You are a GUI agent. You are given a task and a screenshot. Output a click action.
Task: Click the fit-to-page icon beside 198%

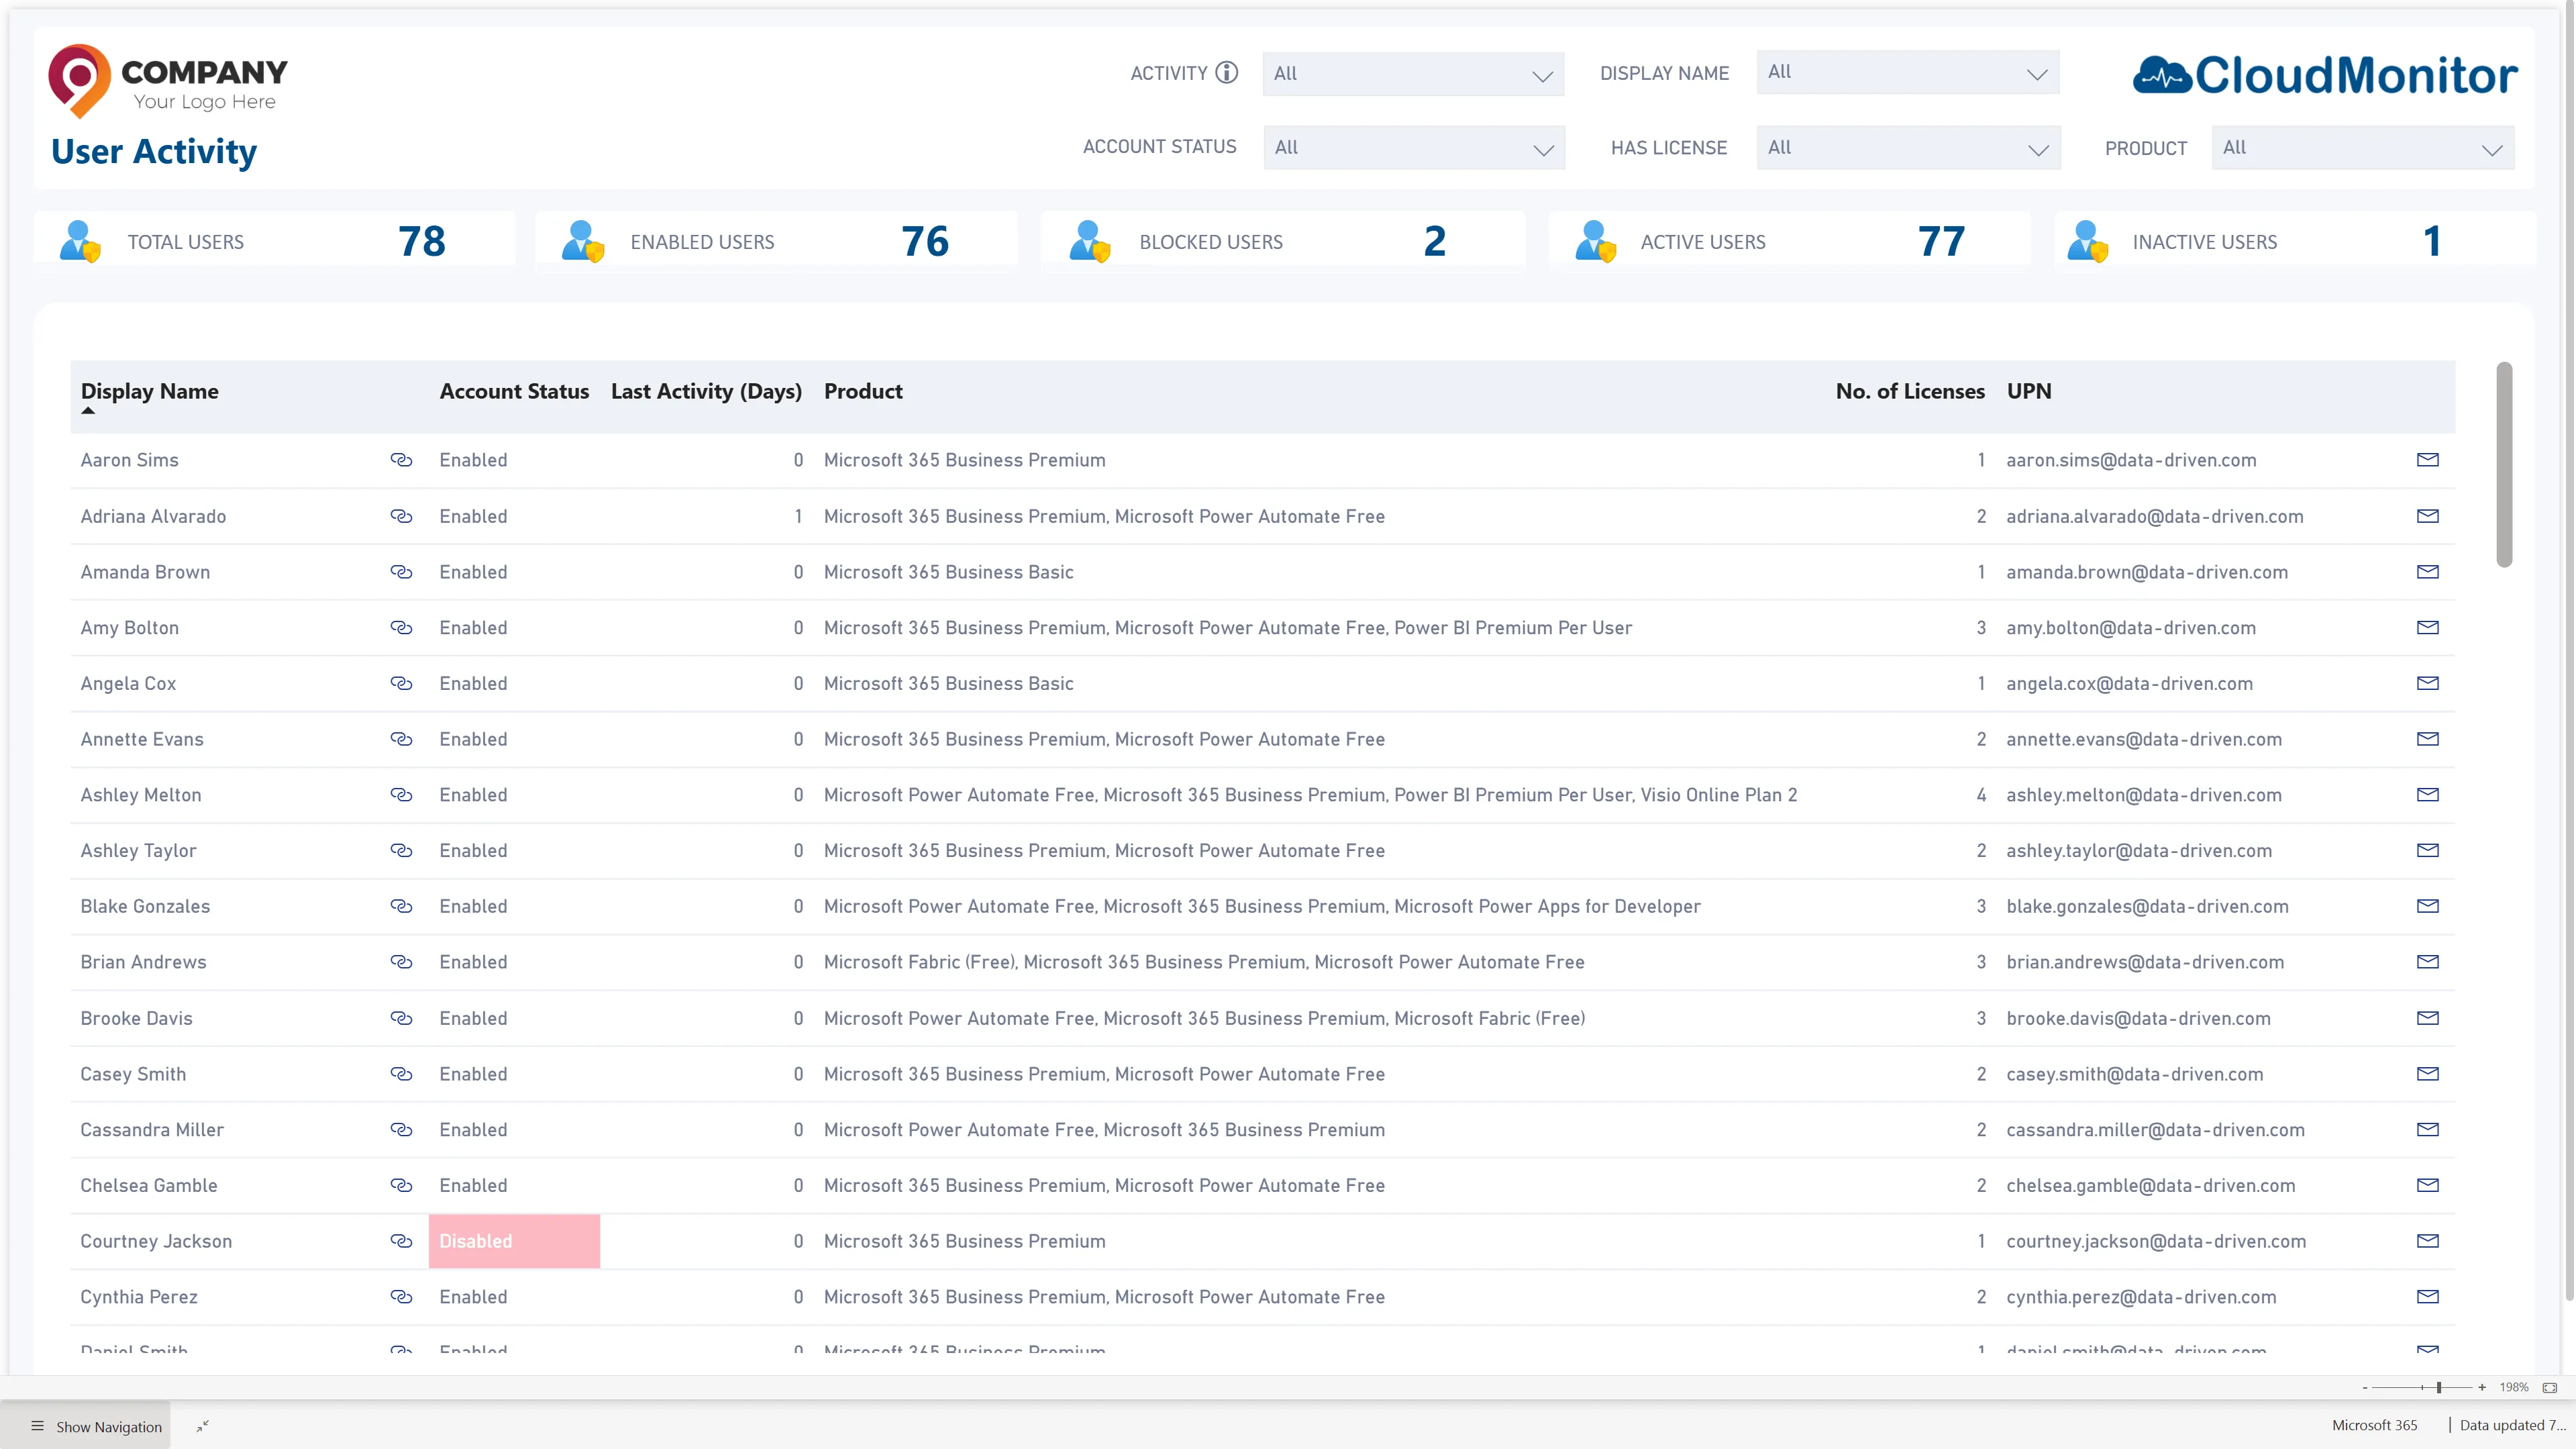(x=2550, y=1388)
